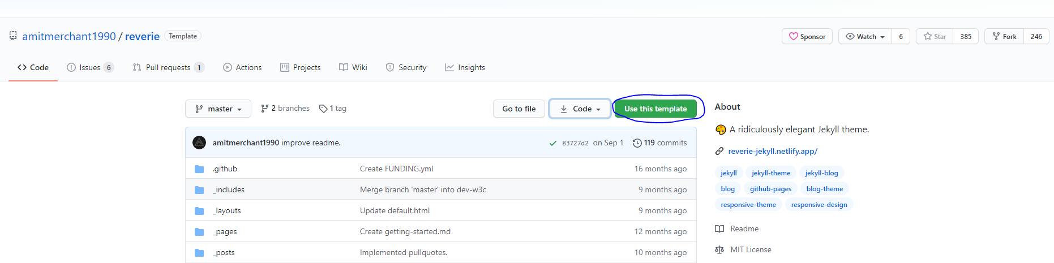Click the Go to file button
The width and height of the screenshot is (1054, 263).
click(519, 109)
